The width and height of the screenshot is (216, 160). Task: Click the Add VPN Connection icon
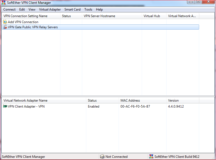pos(5,22)
